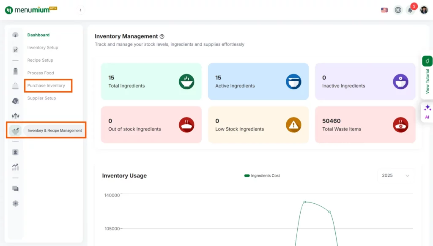This screenshot has height=246, width=433.
Task: Collapse the sidebar with the chevron arrow
Action: [80, 10]
